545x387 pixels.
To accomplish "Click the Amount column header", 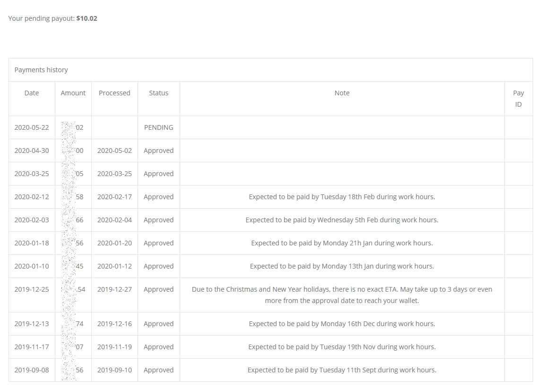I will (73, 93).
